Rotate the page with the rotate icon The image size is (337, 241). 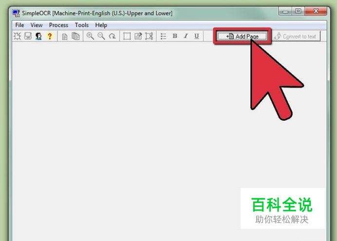(x=112, y=36)
